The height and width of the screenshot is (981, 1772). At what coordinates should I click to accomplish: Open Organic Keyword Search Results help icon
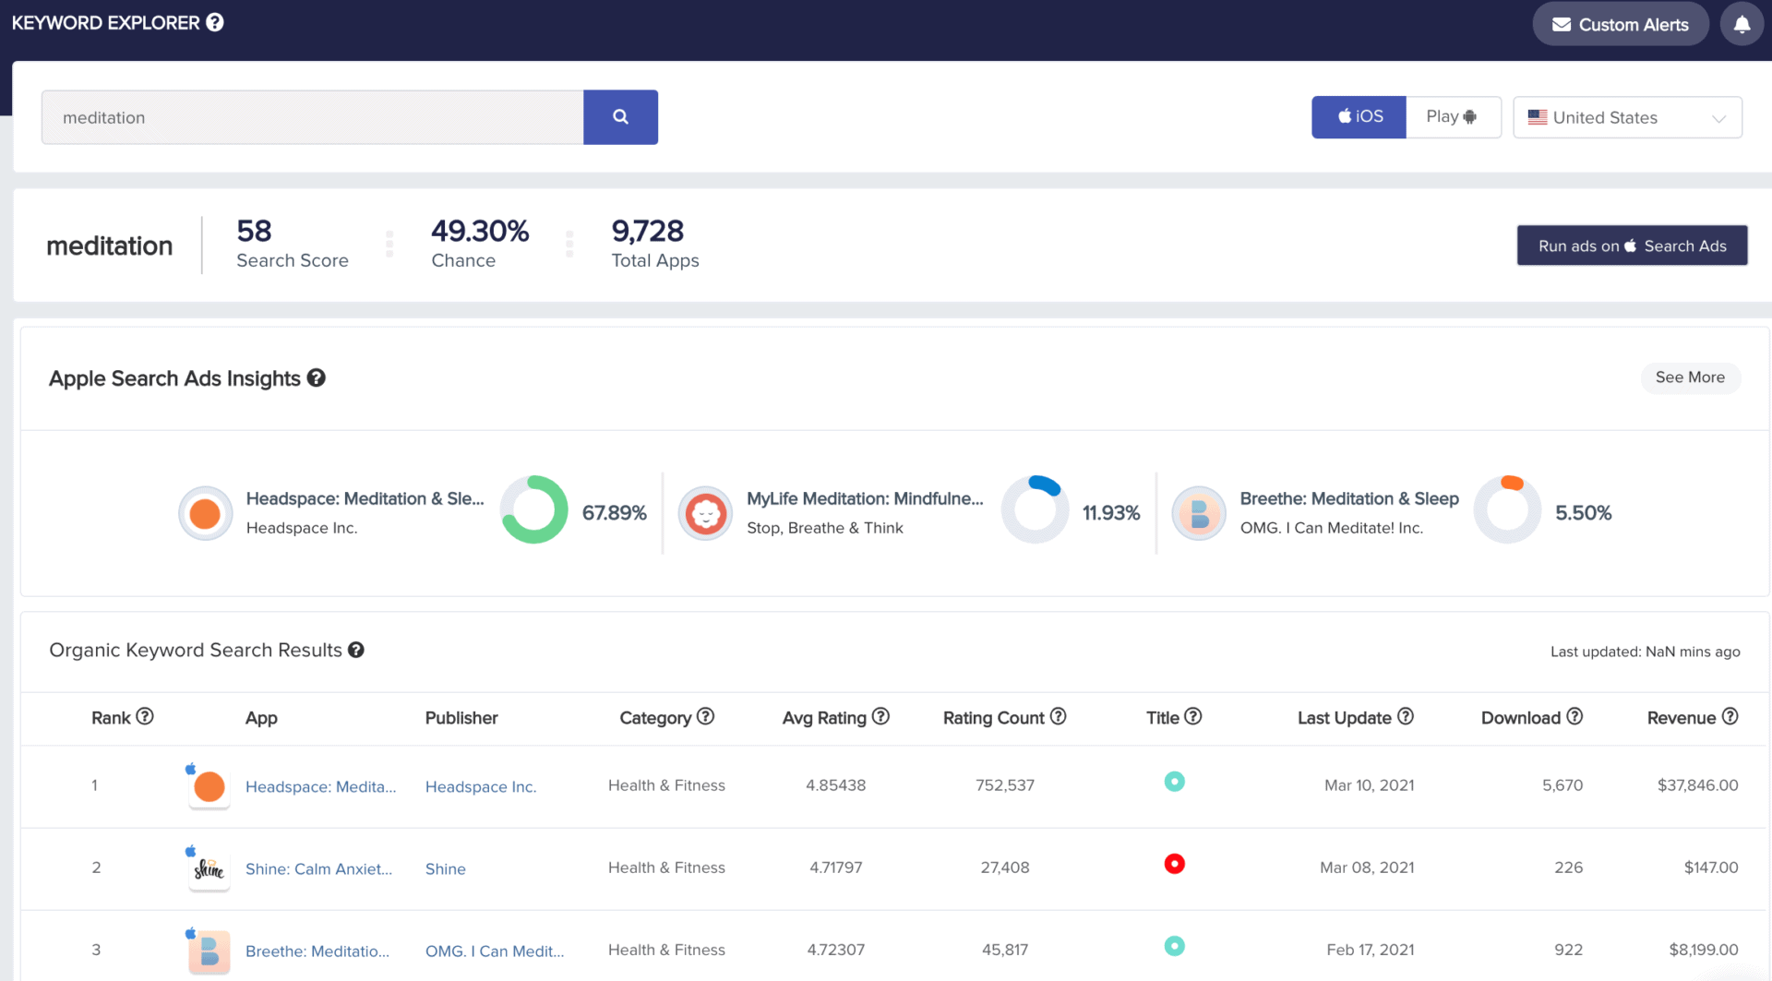(x=356, y=651)
